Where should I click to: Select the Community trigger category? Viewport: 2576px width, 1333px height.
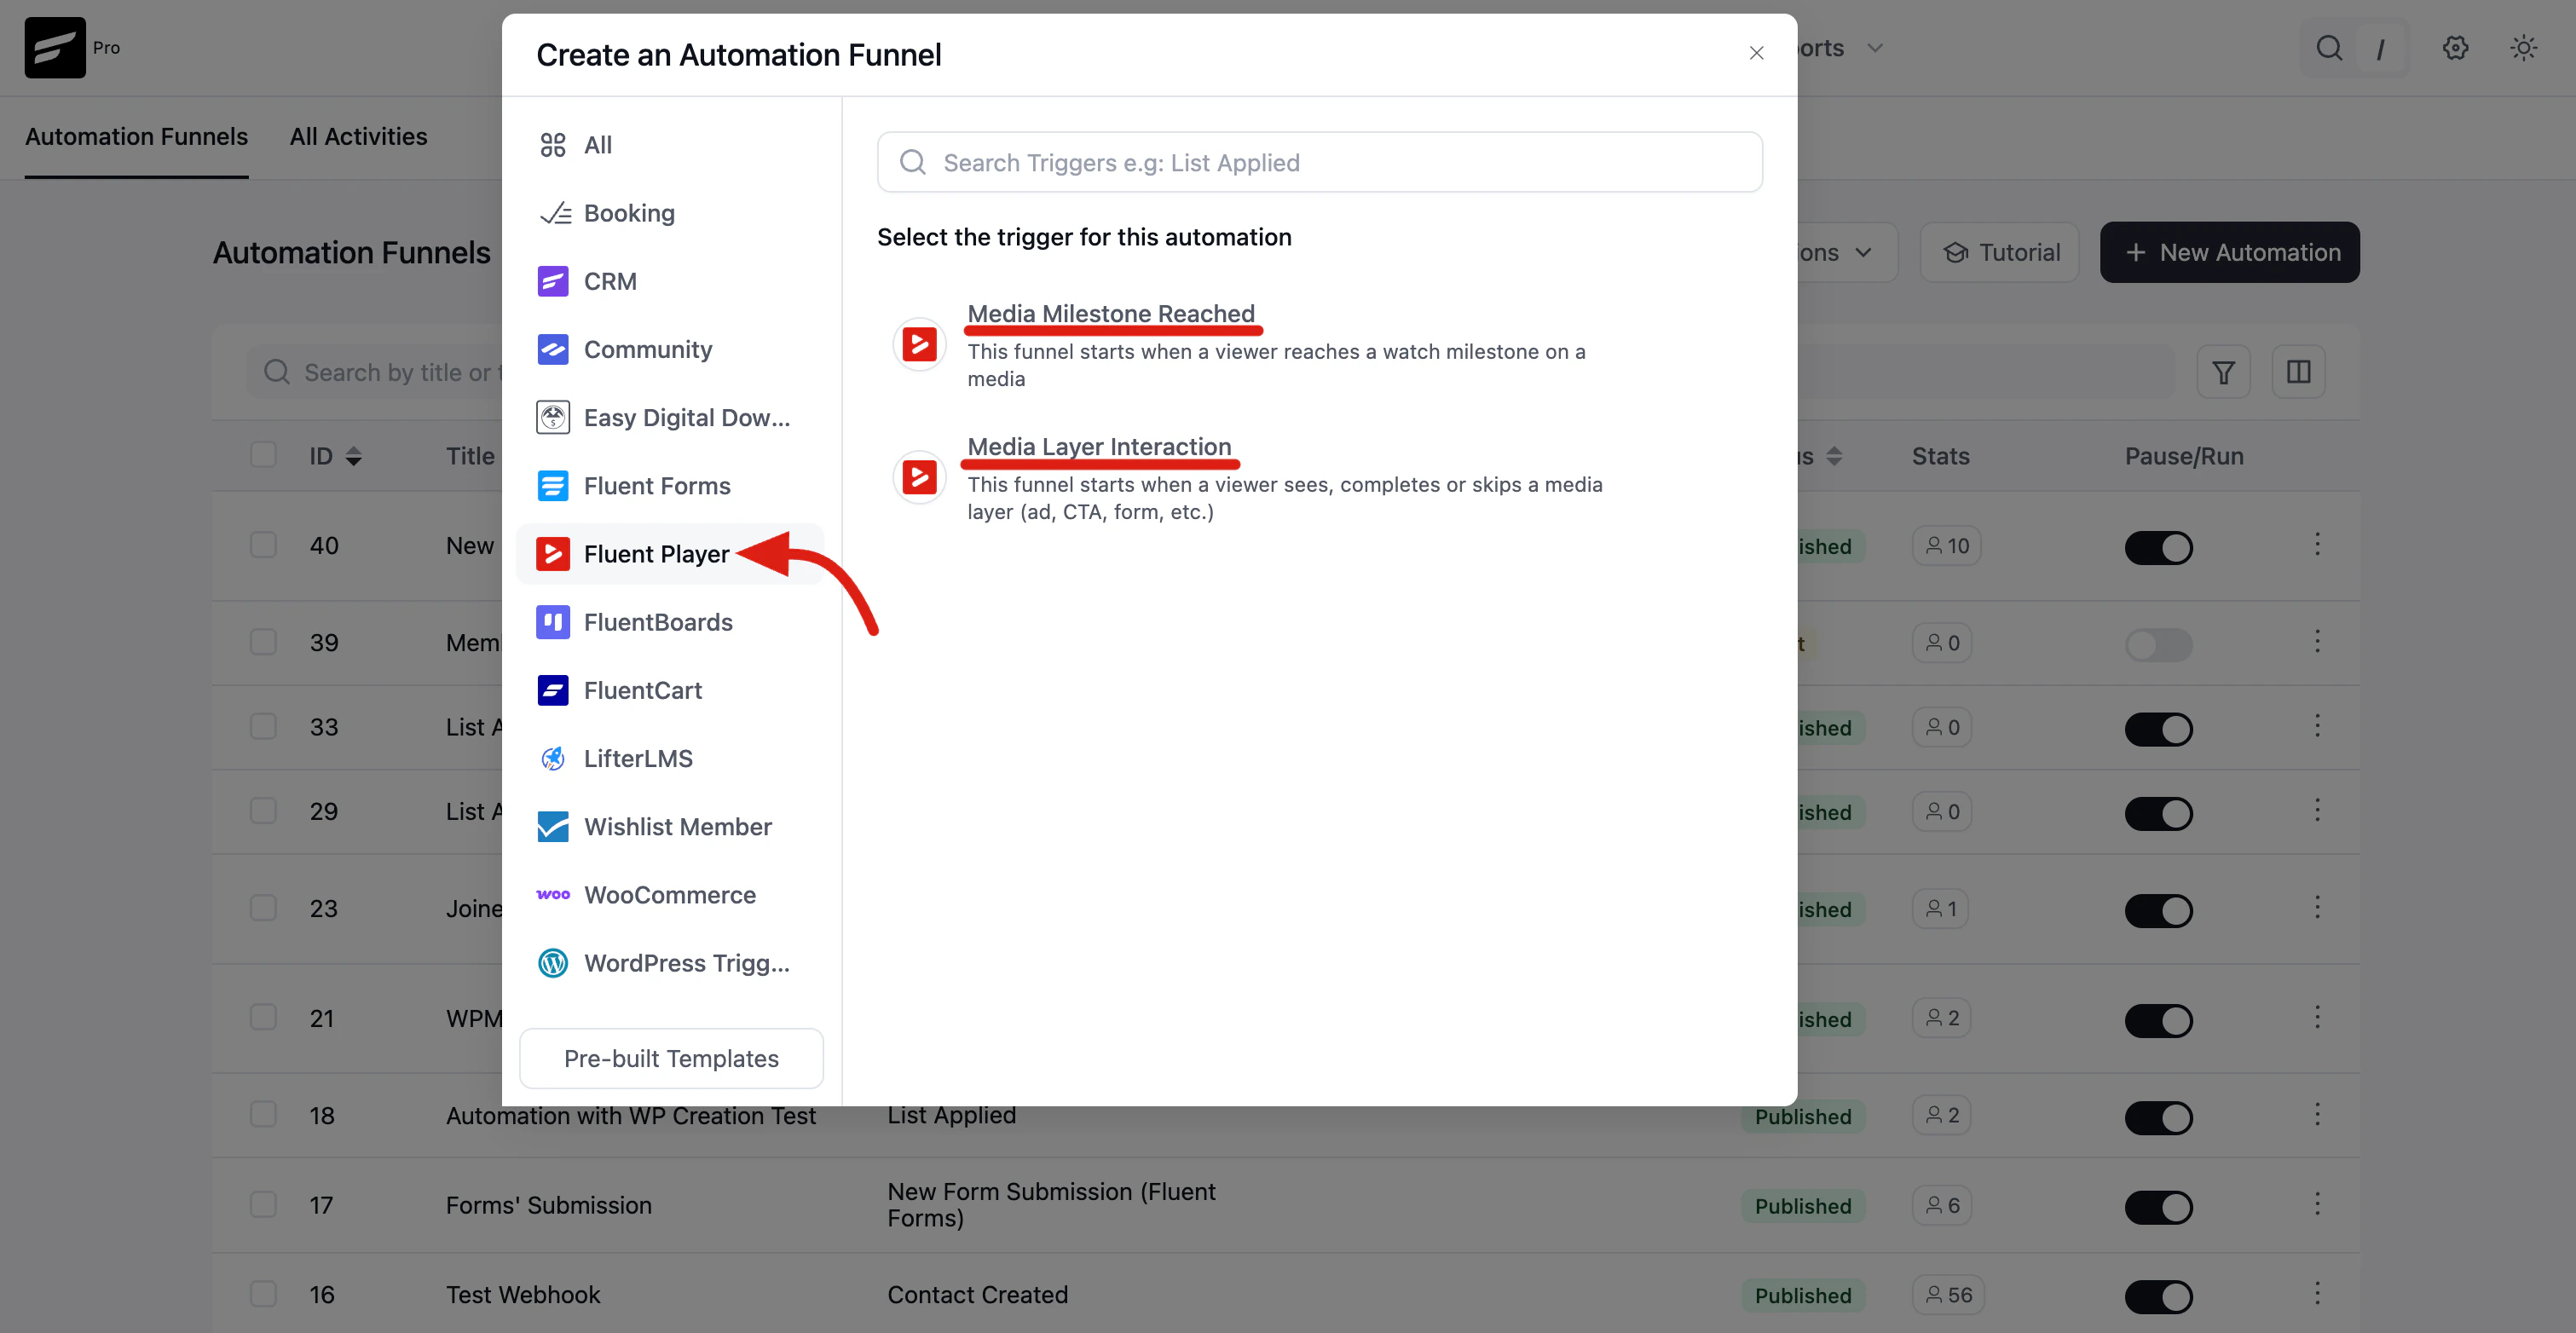pyautogui.click(x=669, y=349)
